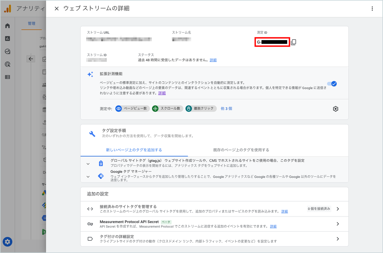This screenshot has width=383, height=253.
Task: Open the 詳細 link in the status line
Action: point(213,60)
